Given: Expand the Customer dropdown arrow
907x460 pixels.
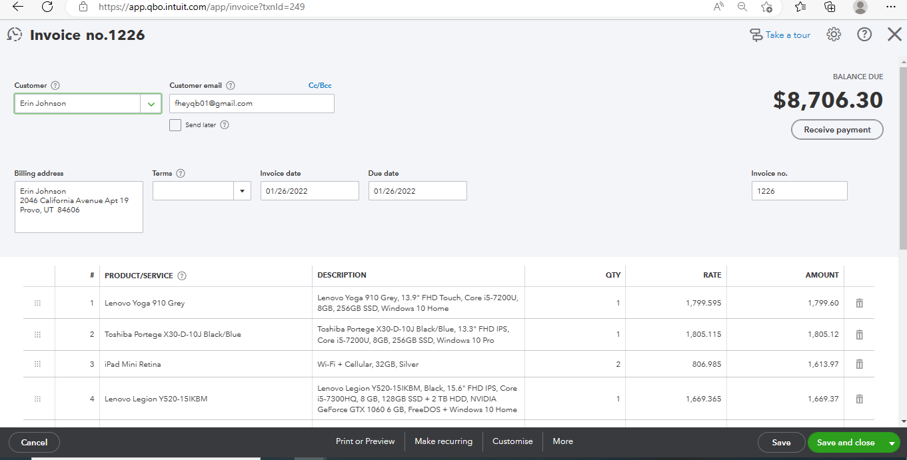Looking at the screenshot, I should (151, 104).
